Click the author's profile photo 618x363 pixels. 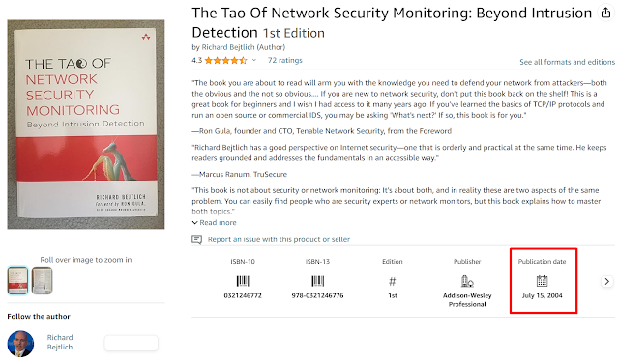coord(20,344)
